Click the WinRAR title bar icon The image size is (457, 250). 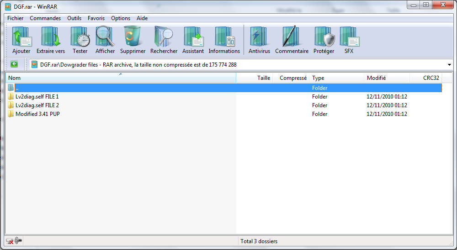[x=8, y=7]
